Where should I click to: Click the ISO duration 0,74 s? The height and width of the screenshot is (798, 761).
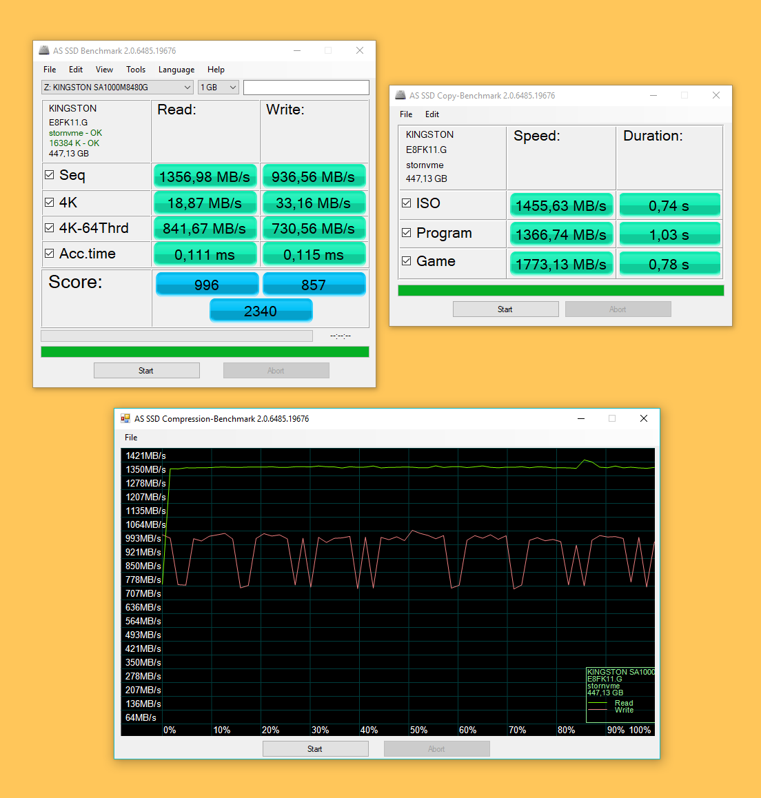point(669,205)
